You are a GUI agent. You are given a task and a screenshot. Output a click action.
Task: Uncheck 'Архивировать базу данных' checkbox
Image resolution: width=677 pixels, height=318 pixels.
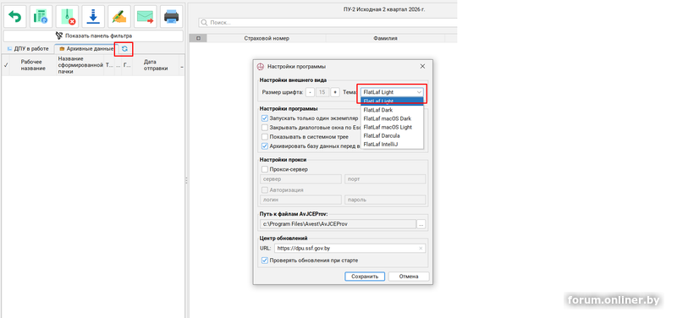(265, 146)
